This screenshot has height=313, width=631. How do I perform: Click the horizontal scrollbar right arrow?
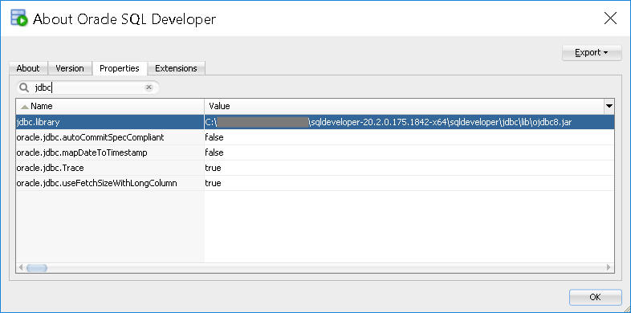609,267
